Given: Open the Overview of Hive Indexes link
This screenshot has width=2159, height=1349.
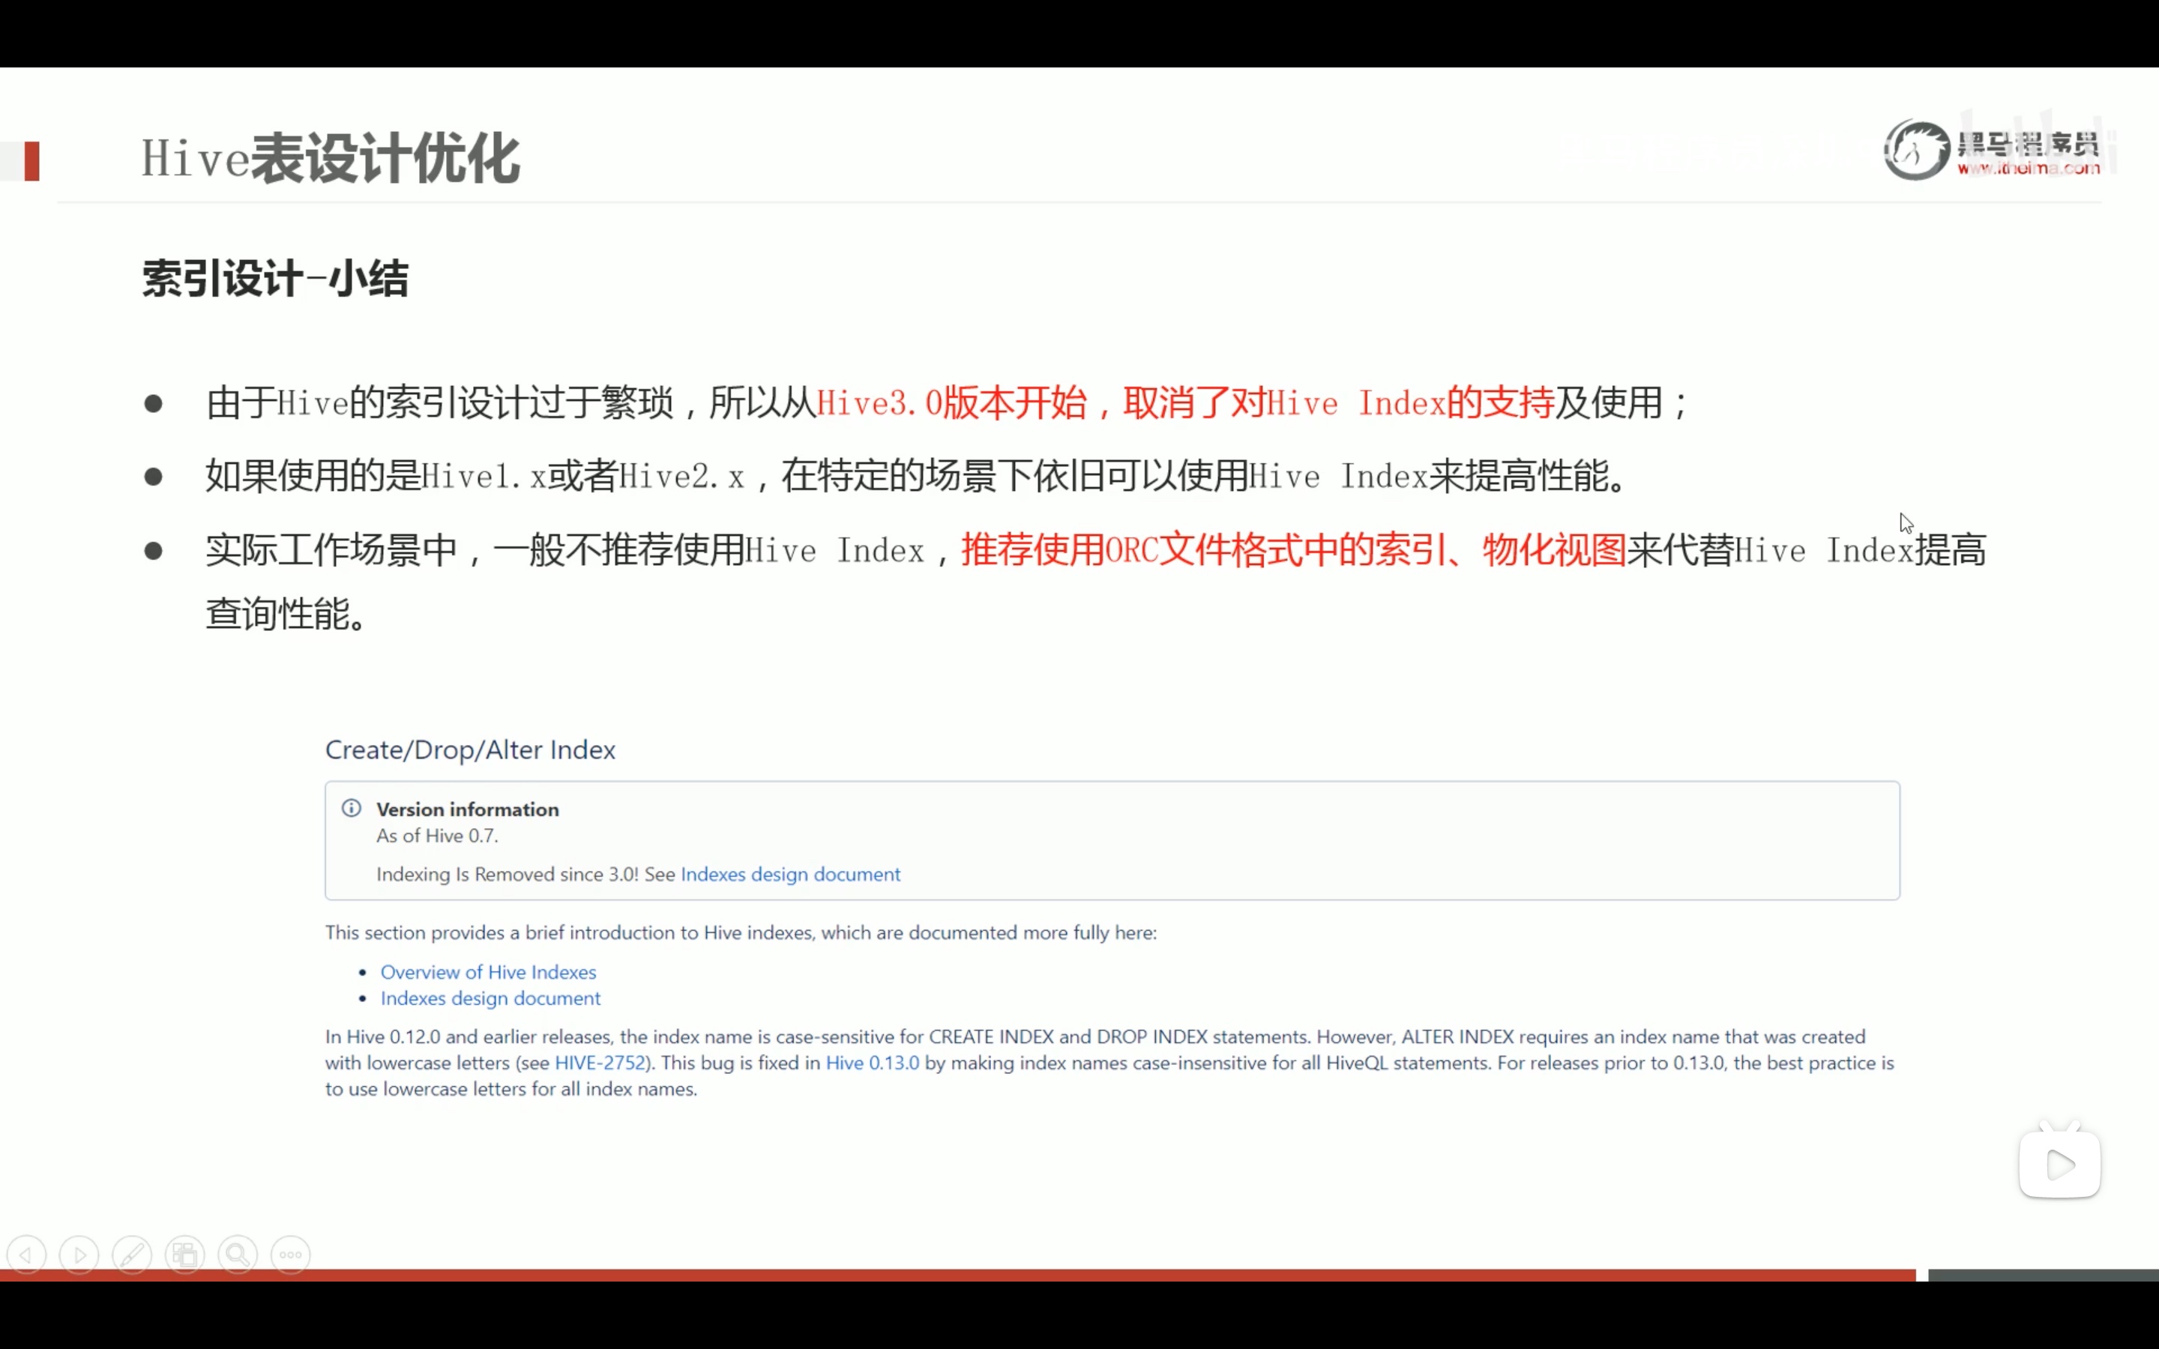Looking at the screenshot, I should click(488, 971).
